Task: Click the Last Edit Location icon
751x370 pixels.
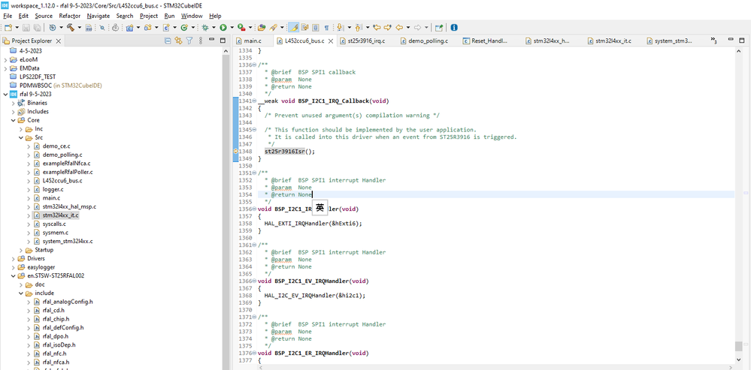Action: pos(377,28)
